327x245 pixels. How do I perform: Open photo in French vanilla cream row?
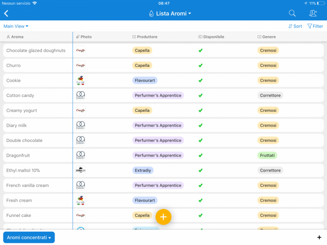coord(81,185)
